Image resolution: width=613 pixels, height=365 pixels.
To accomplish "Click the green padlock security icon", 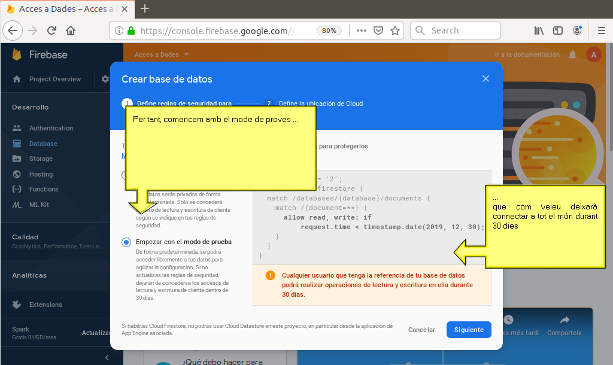I will [x=131, y=31].
